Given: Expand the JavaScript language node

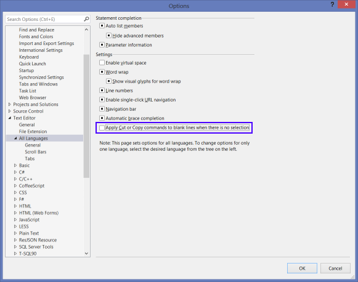Looking at the screenshot, I should point(15,219).
